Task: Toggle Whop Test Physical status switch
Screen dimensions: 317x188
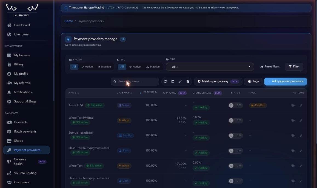Action: (236, 121)
